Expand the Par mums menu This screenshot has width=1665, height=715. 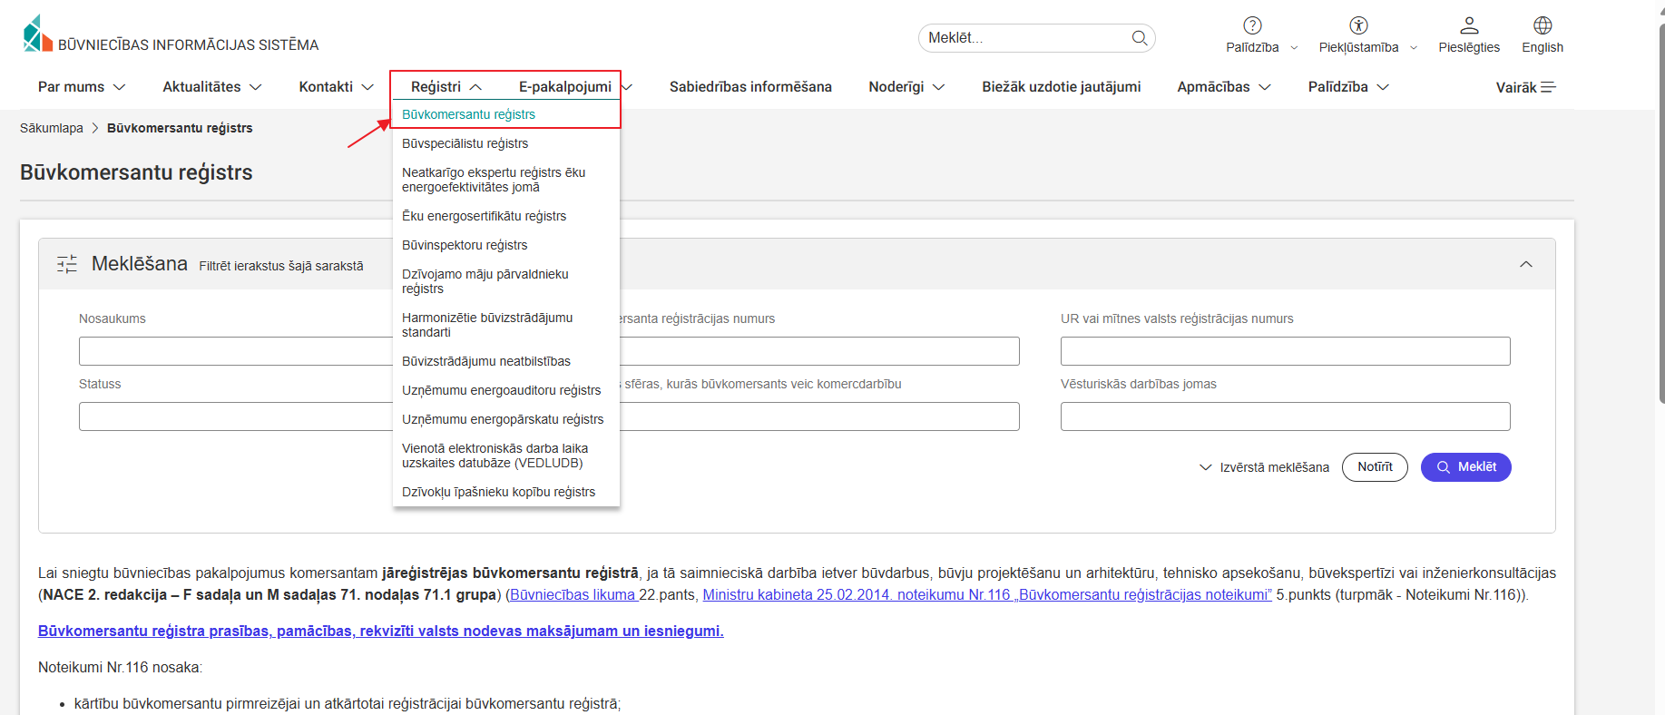(82, 87)
